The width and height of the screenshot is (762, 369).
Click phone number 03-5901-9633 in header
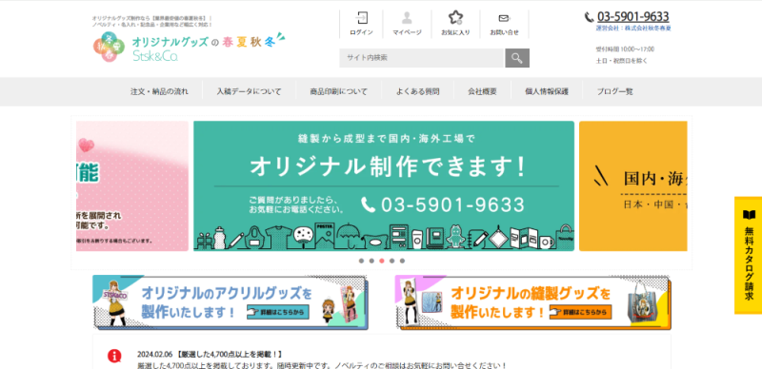click(x=632, y=17)
